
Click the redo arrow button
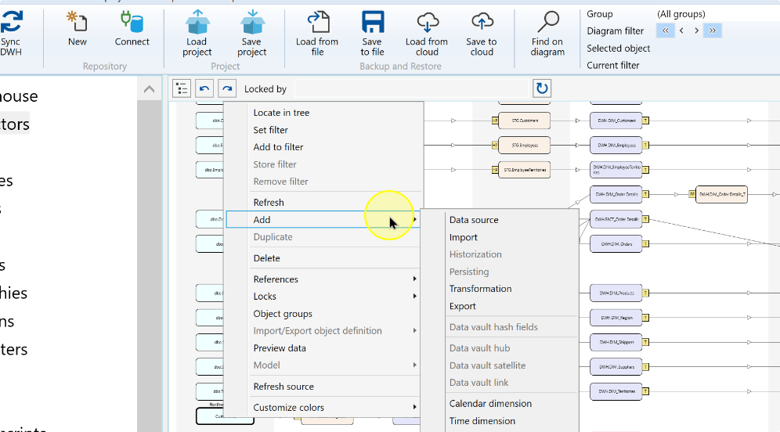point(227,89)
